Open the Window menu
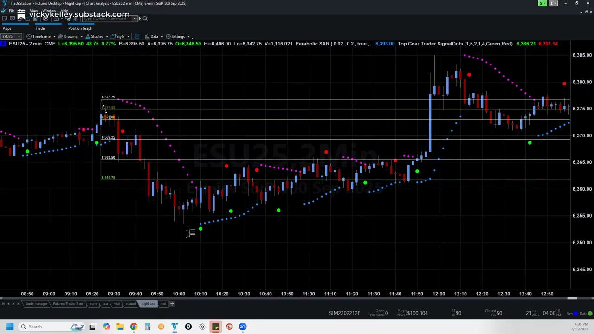This screenshot has width=594, height=334. tap(49, 11)
